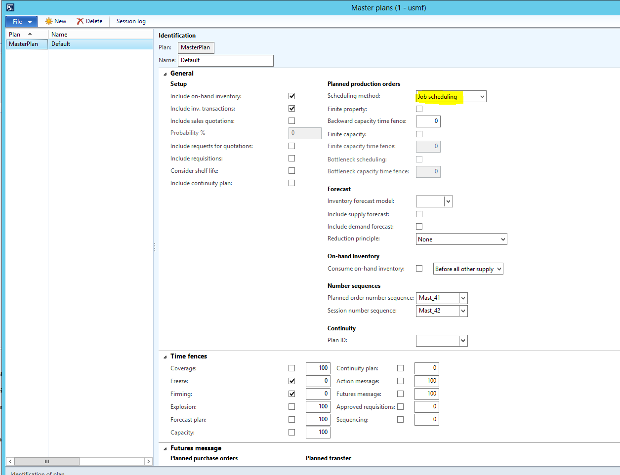Screen dimensions: 620x475
Task: Enable the Include sales quotations checkbox
Action: [x=291, y=120]
